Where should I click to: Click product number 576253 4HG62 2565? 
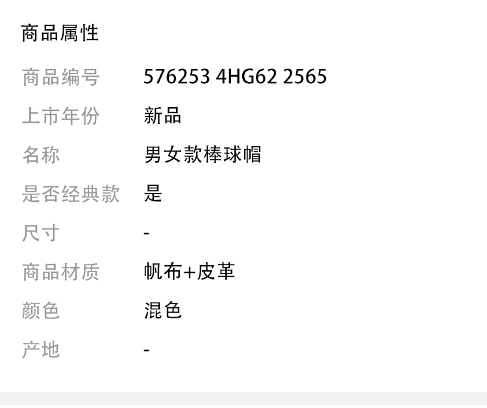[235, 77]
